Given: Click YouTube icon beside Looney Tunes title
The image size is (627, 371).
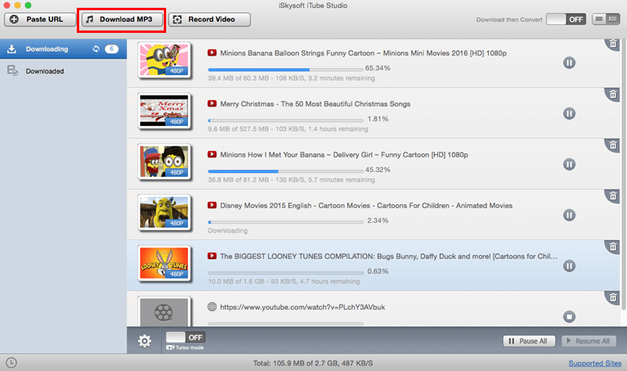Looking at the screenshot, I should tap(212, 256).
